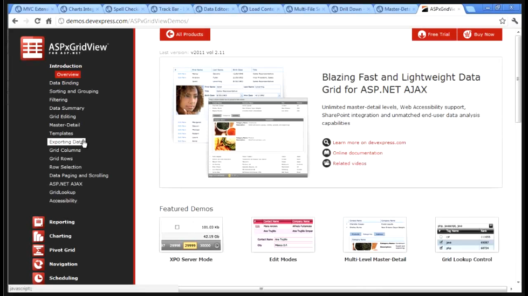Open Row Selection demos
Screen dimensions: 528x296
tap(65, 167)
